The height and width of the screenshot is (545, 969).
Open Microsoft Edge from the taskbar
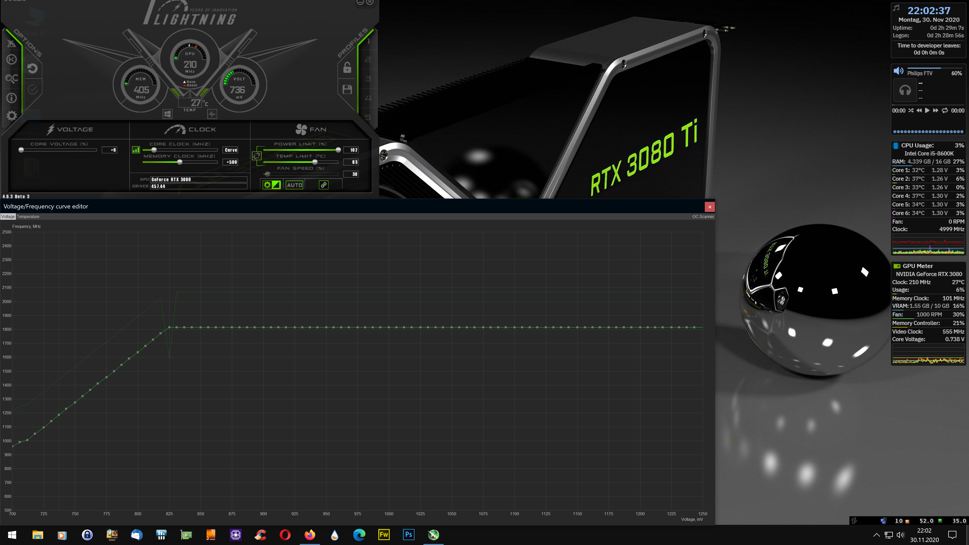359,534
